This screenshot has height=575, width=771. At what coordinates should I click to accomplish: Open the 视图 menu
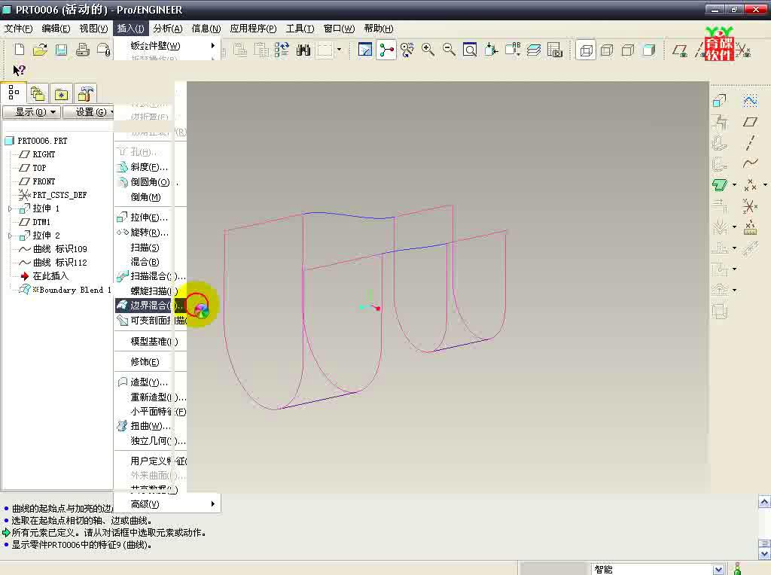93,29
